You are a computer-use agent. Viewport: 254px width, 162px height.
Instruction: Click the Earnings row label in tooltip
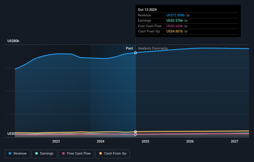click(144, 20)
